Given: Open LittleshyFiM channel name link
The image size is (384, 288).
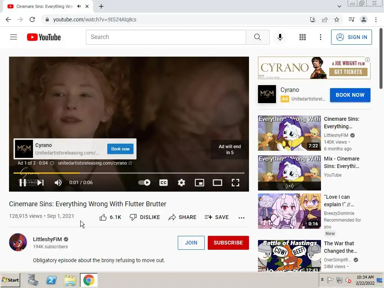Looking at the screenshot, I should tap(48, 239).
